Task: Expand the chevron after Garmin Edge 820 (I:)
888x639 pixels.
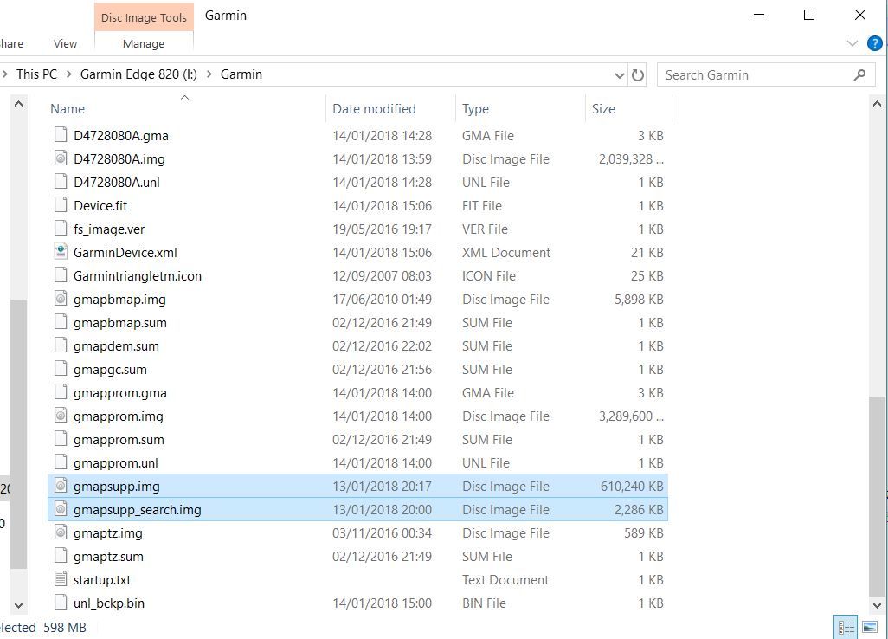Action: point(209,74)
